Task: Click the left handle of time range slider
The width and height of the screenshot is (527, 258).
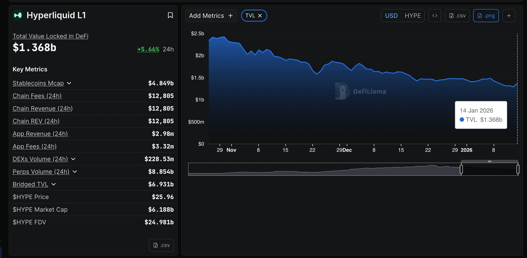Action: point(461,169)
